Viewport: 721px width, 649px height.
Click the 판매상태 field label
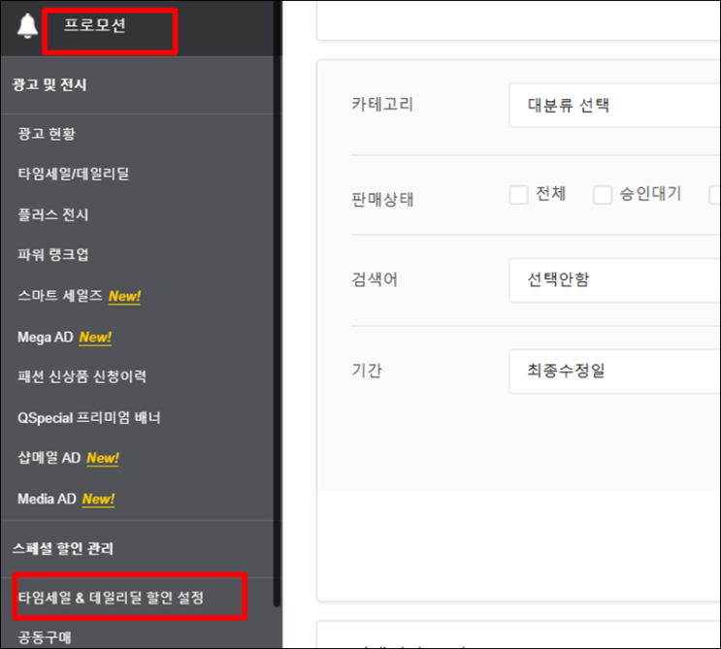(382, 199)
